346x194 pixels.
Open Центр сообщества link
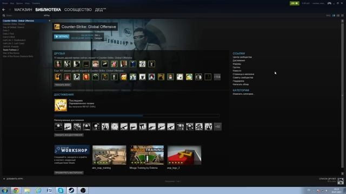tap(242, 57)
